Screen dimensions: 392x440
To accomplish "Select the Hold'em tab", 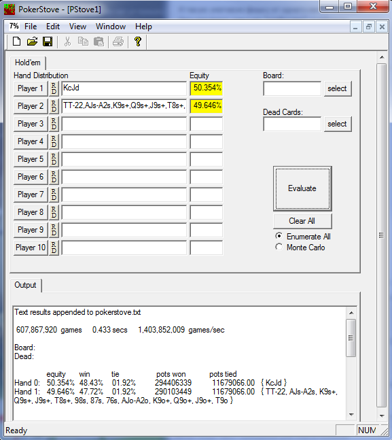I will coord(28,63).
